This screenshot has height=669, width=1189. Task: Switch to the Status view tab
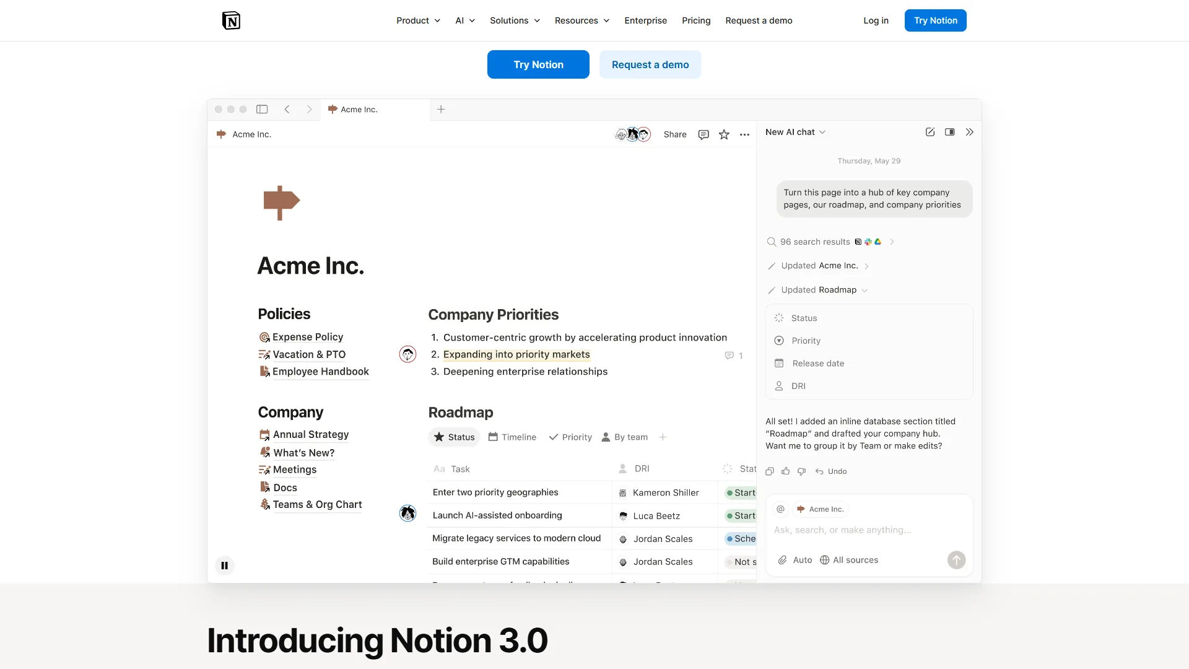pyautogui.click(x=454, y=437)
